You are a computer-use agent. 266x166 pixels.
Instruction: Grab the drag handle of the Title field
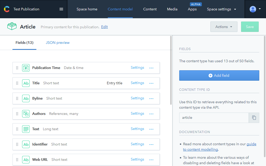pyautogui.click(x=17, y=83)
